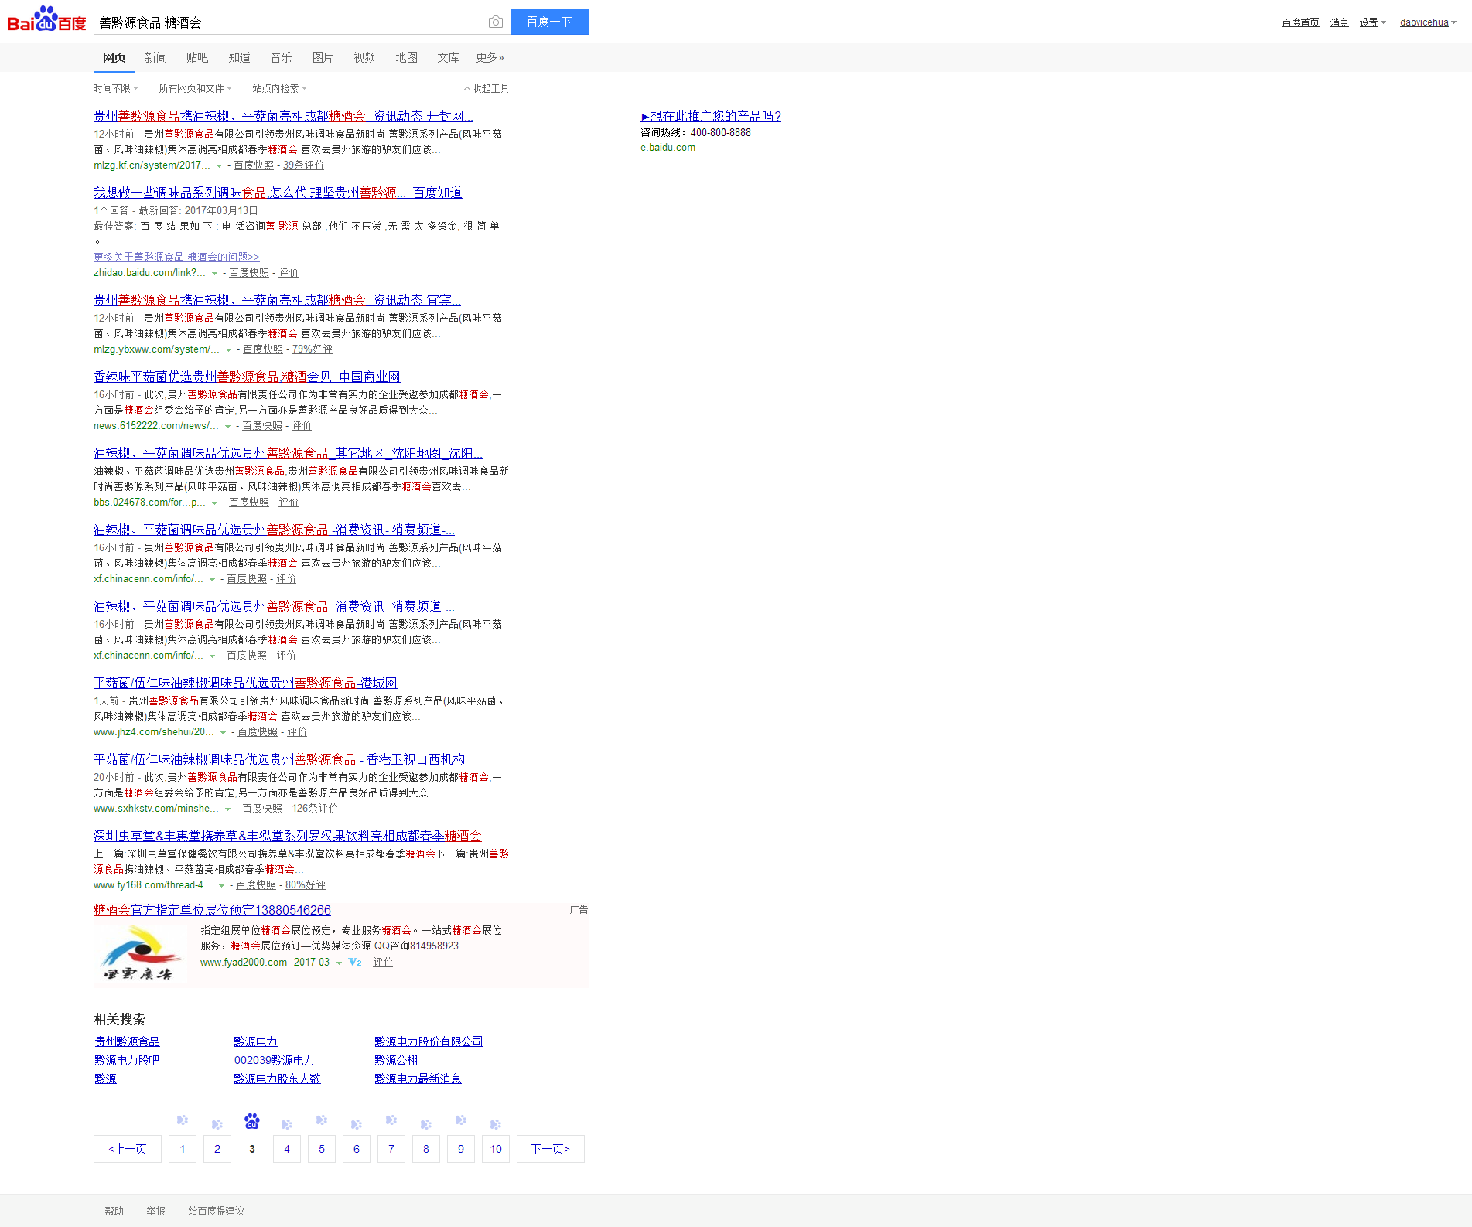Click the ad company logo thumbnail
The image size is (1472, 1227).
coord(140,955)
